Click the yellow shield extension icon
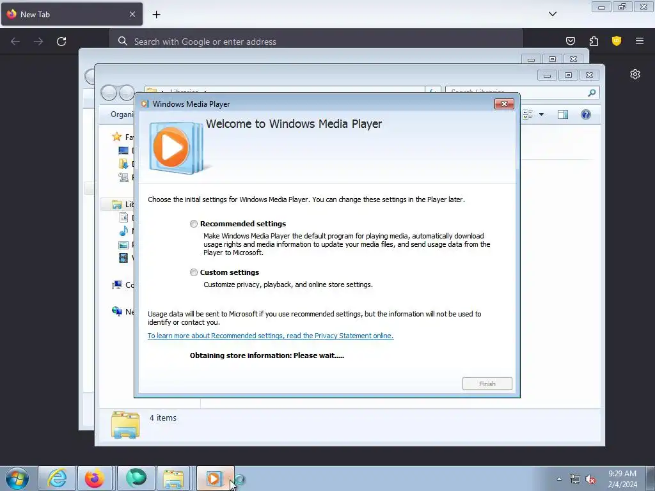 pos(617,41)
